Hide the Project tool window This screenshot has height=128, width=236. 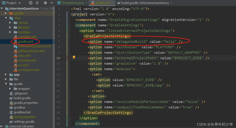click(x=51, y=3)
